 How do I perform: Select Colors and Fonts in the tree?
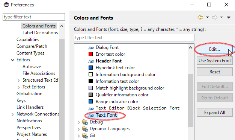coord(39,26)
